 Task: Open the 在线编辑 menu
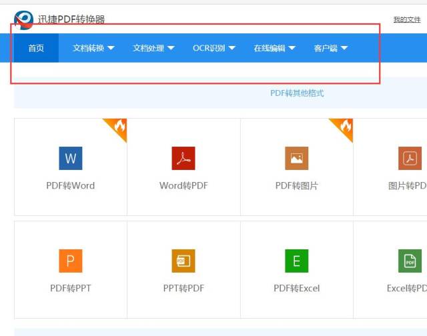point(274,48)
